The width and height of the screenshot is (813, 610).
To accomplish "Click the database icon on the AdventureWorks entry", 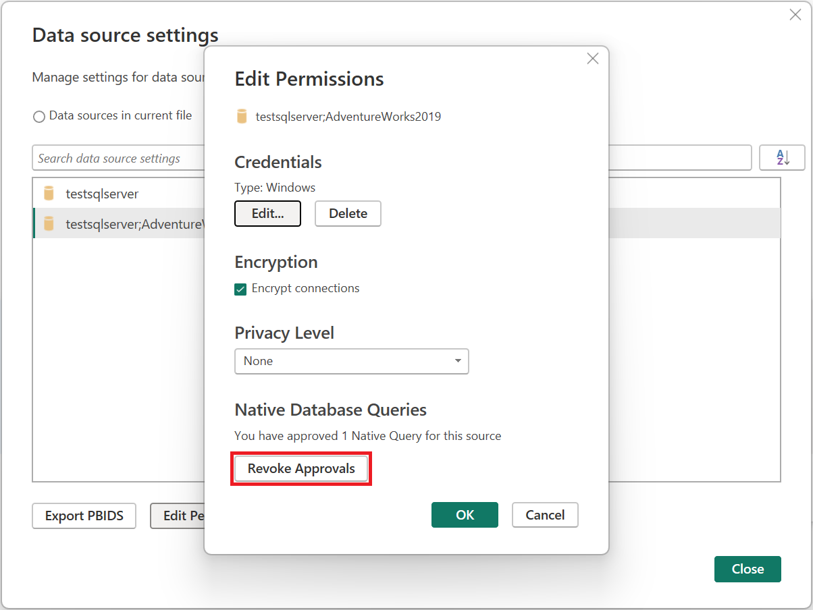I will [48, 223].
